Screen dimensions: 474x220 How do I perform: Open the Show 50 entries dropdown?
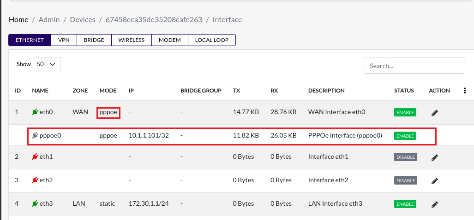coord(47,64)
